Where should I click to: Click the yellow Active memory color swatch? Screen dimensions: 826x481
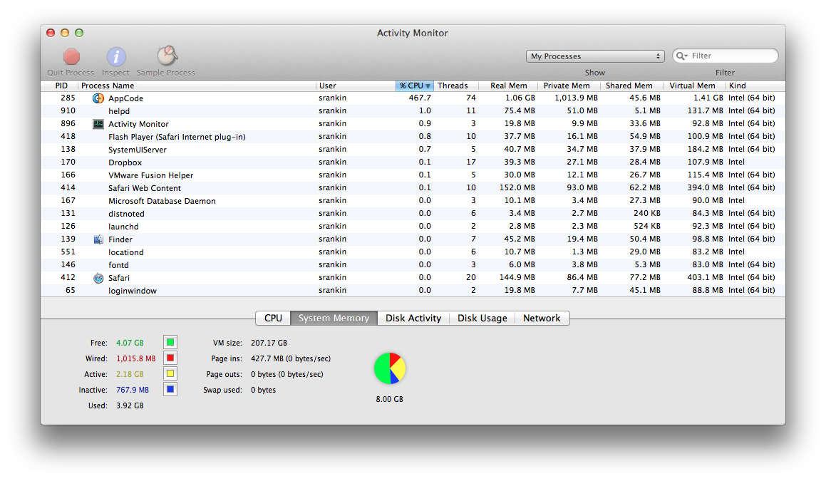pos(170,374)
